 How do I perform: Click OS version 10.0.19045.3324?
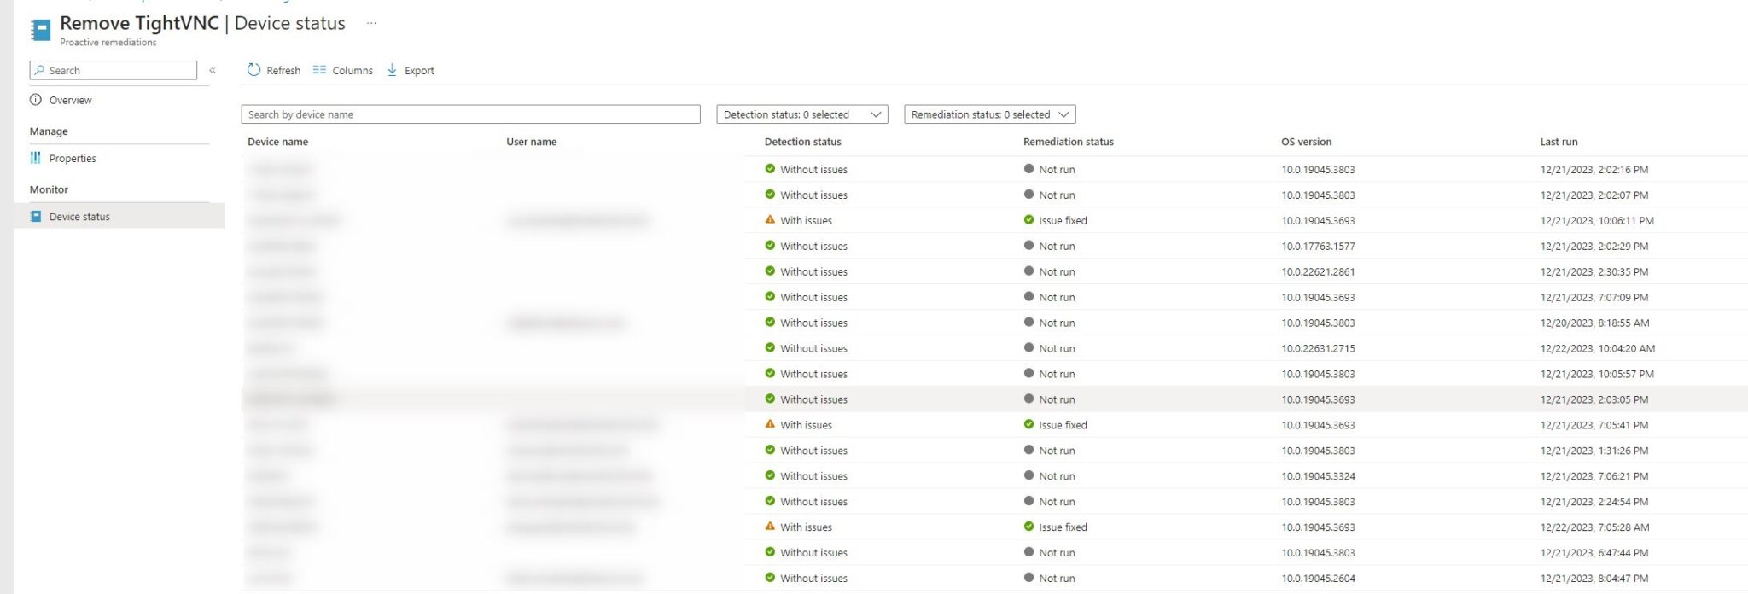(x=1318, y=475)
